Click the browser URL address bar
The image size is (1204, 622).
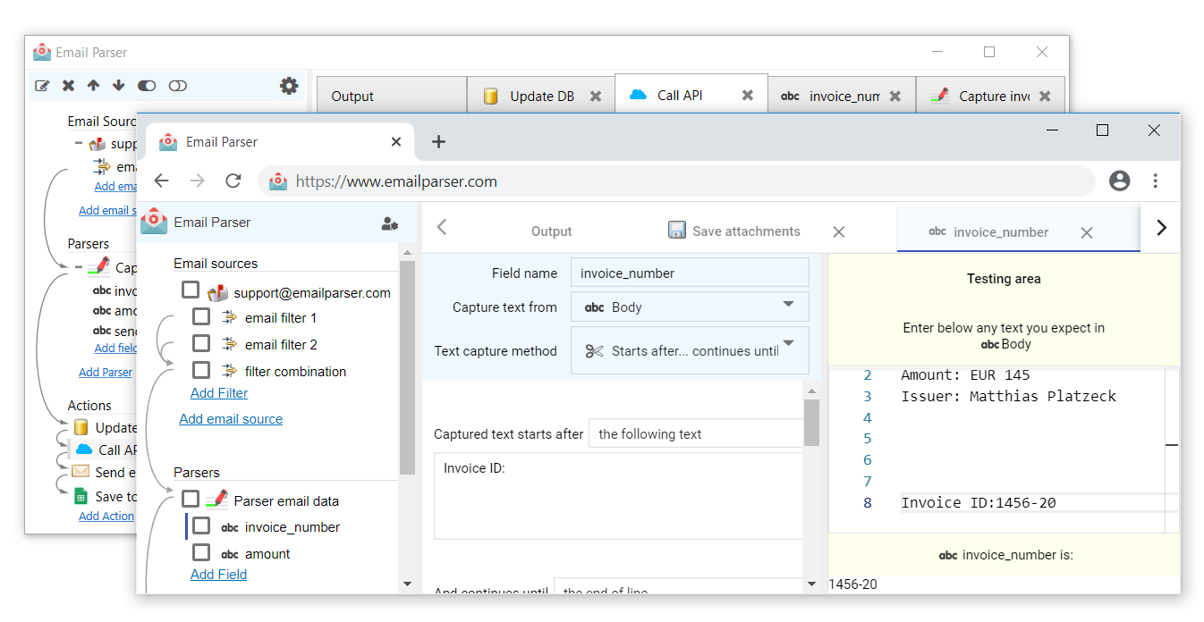pos(677,181)
